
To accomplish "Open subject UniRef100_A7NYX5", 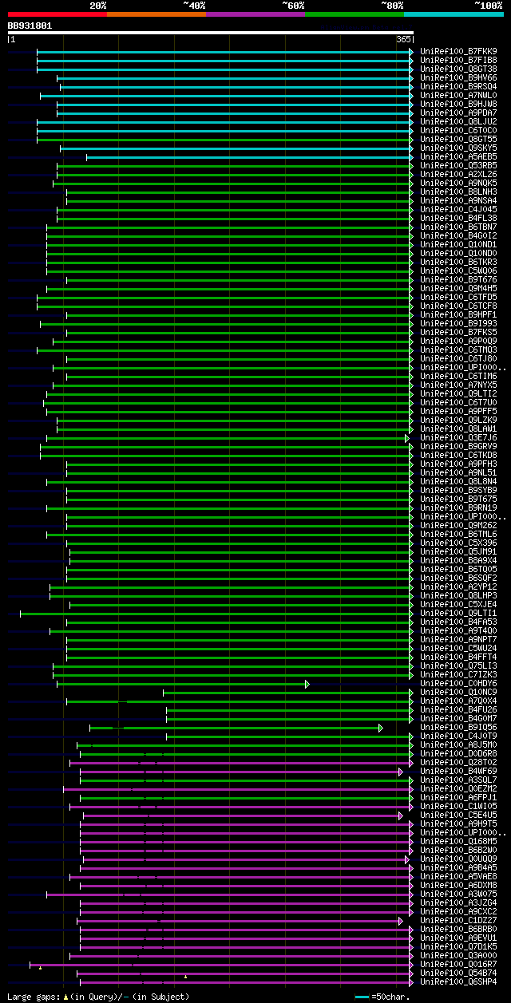I will tap(458, 385).
